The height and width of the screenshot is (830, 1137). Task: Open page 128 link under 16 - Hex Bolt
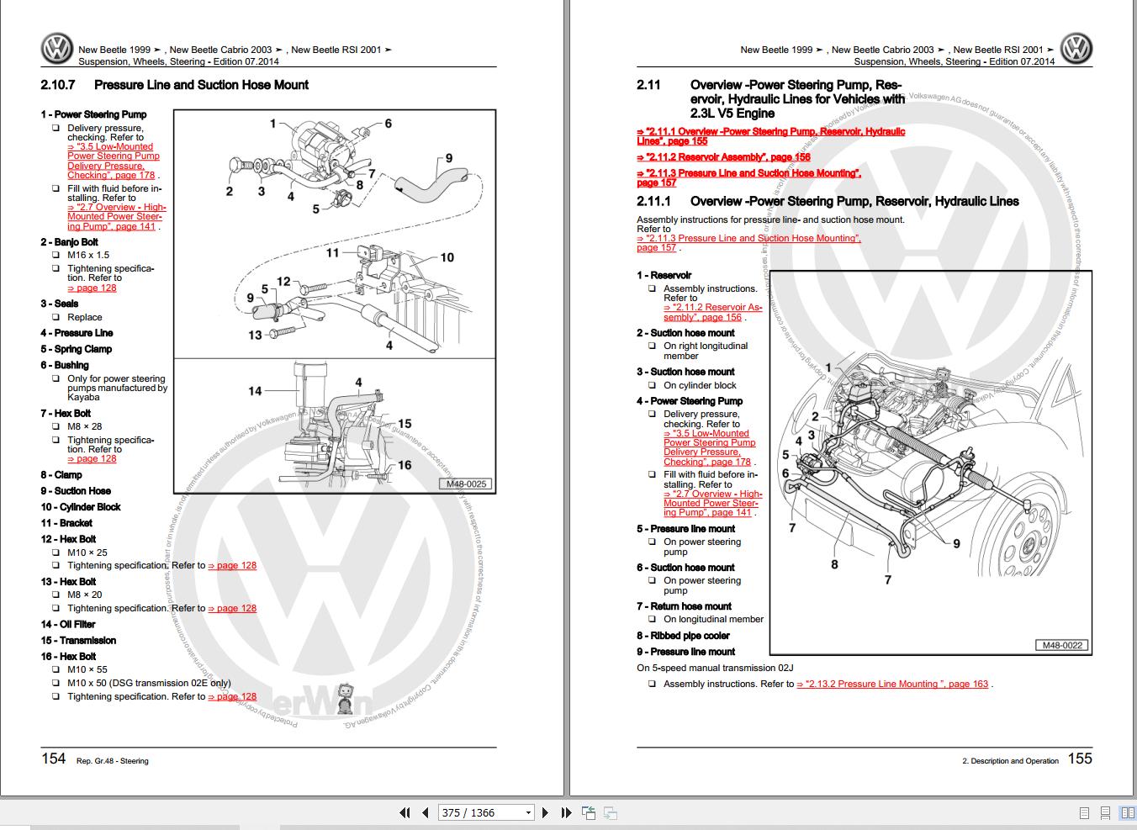click(232, 696)
